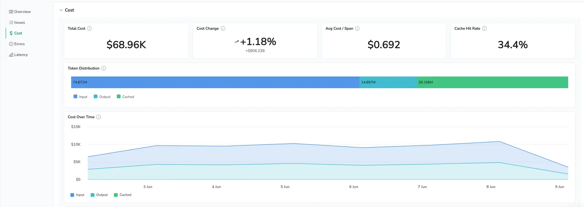Click the $68.96K total cost value
The image size is (584, 207).
pos(126,45)
